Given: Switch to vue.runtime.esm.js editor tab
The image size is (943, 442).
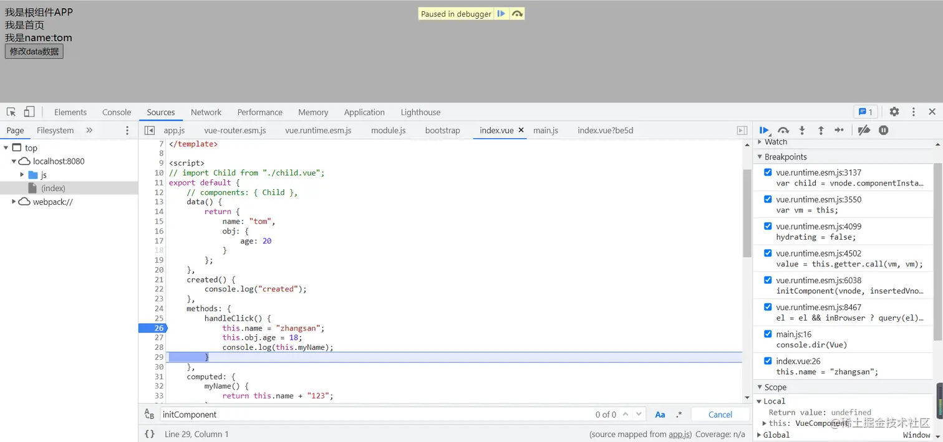Looking at the screenshot, I should (318, 130).
